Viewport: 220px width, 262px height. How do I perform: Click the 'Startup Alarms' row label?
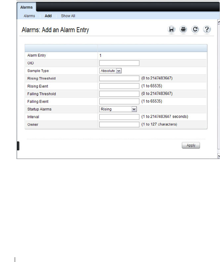[x=39, y=109]
